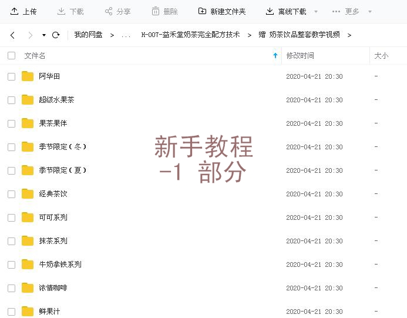Screen dimensions: 407x318
Task: Expand the last breadcrumb chevron
Action: coord(349,35)
